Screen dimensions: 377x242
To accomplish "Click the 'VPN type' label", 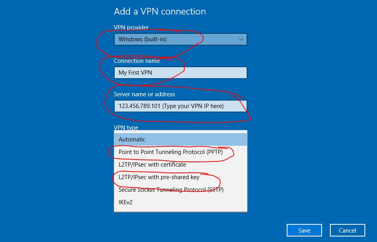I will 126,128.
